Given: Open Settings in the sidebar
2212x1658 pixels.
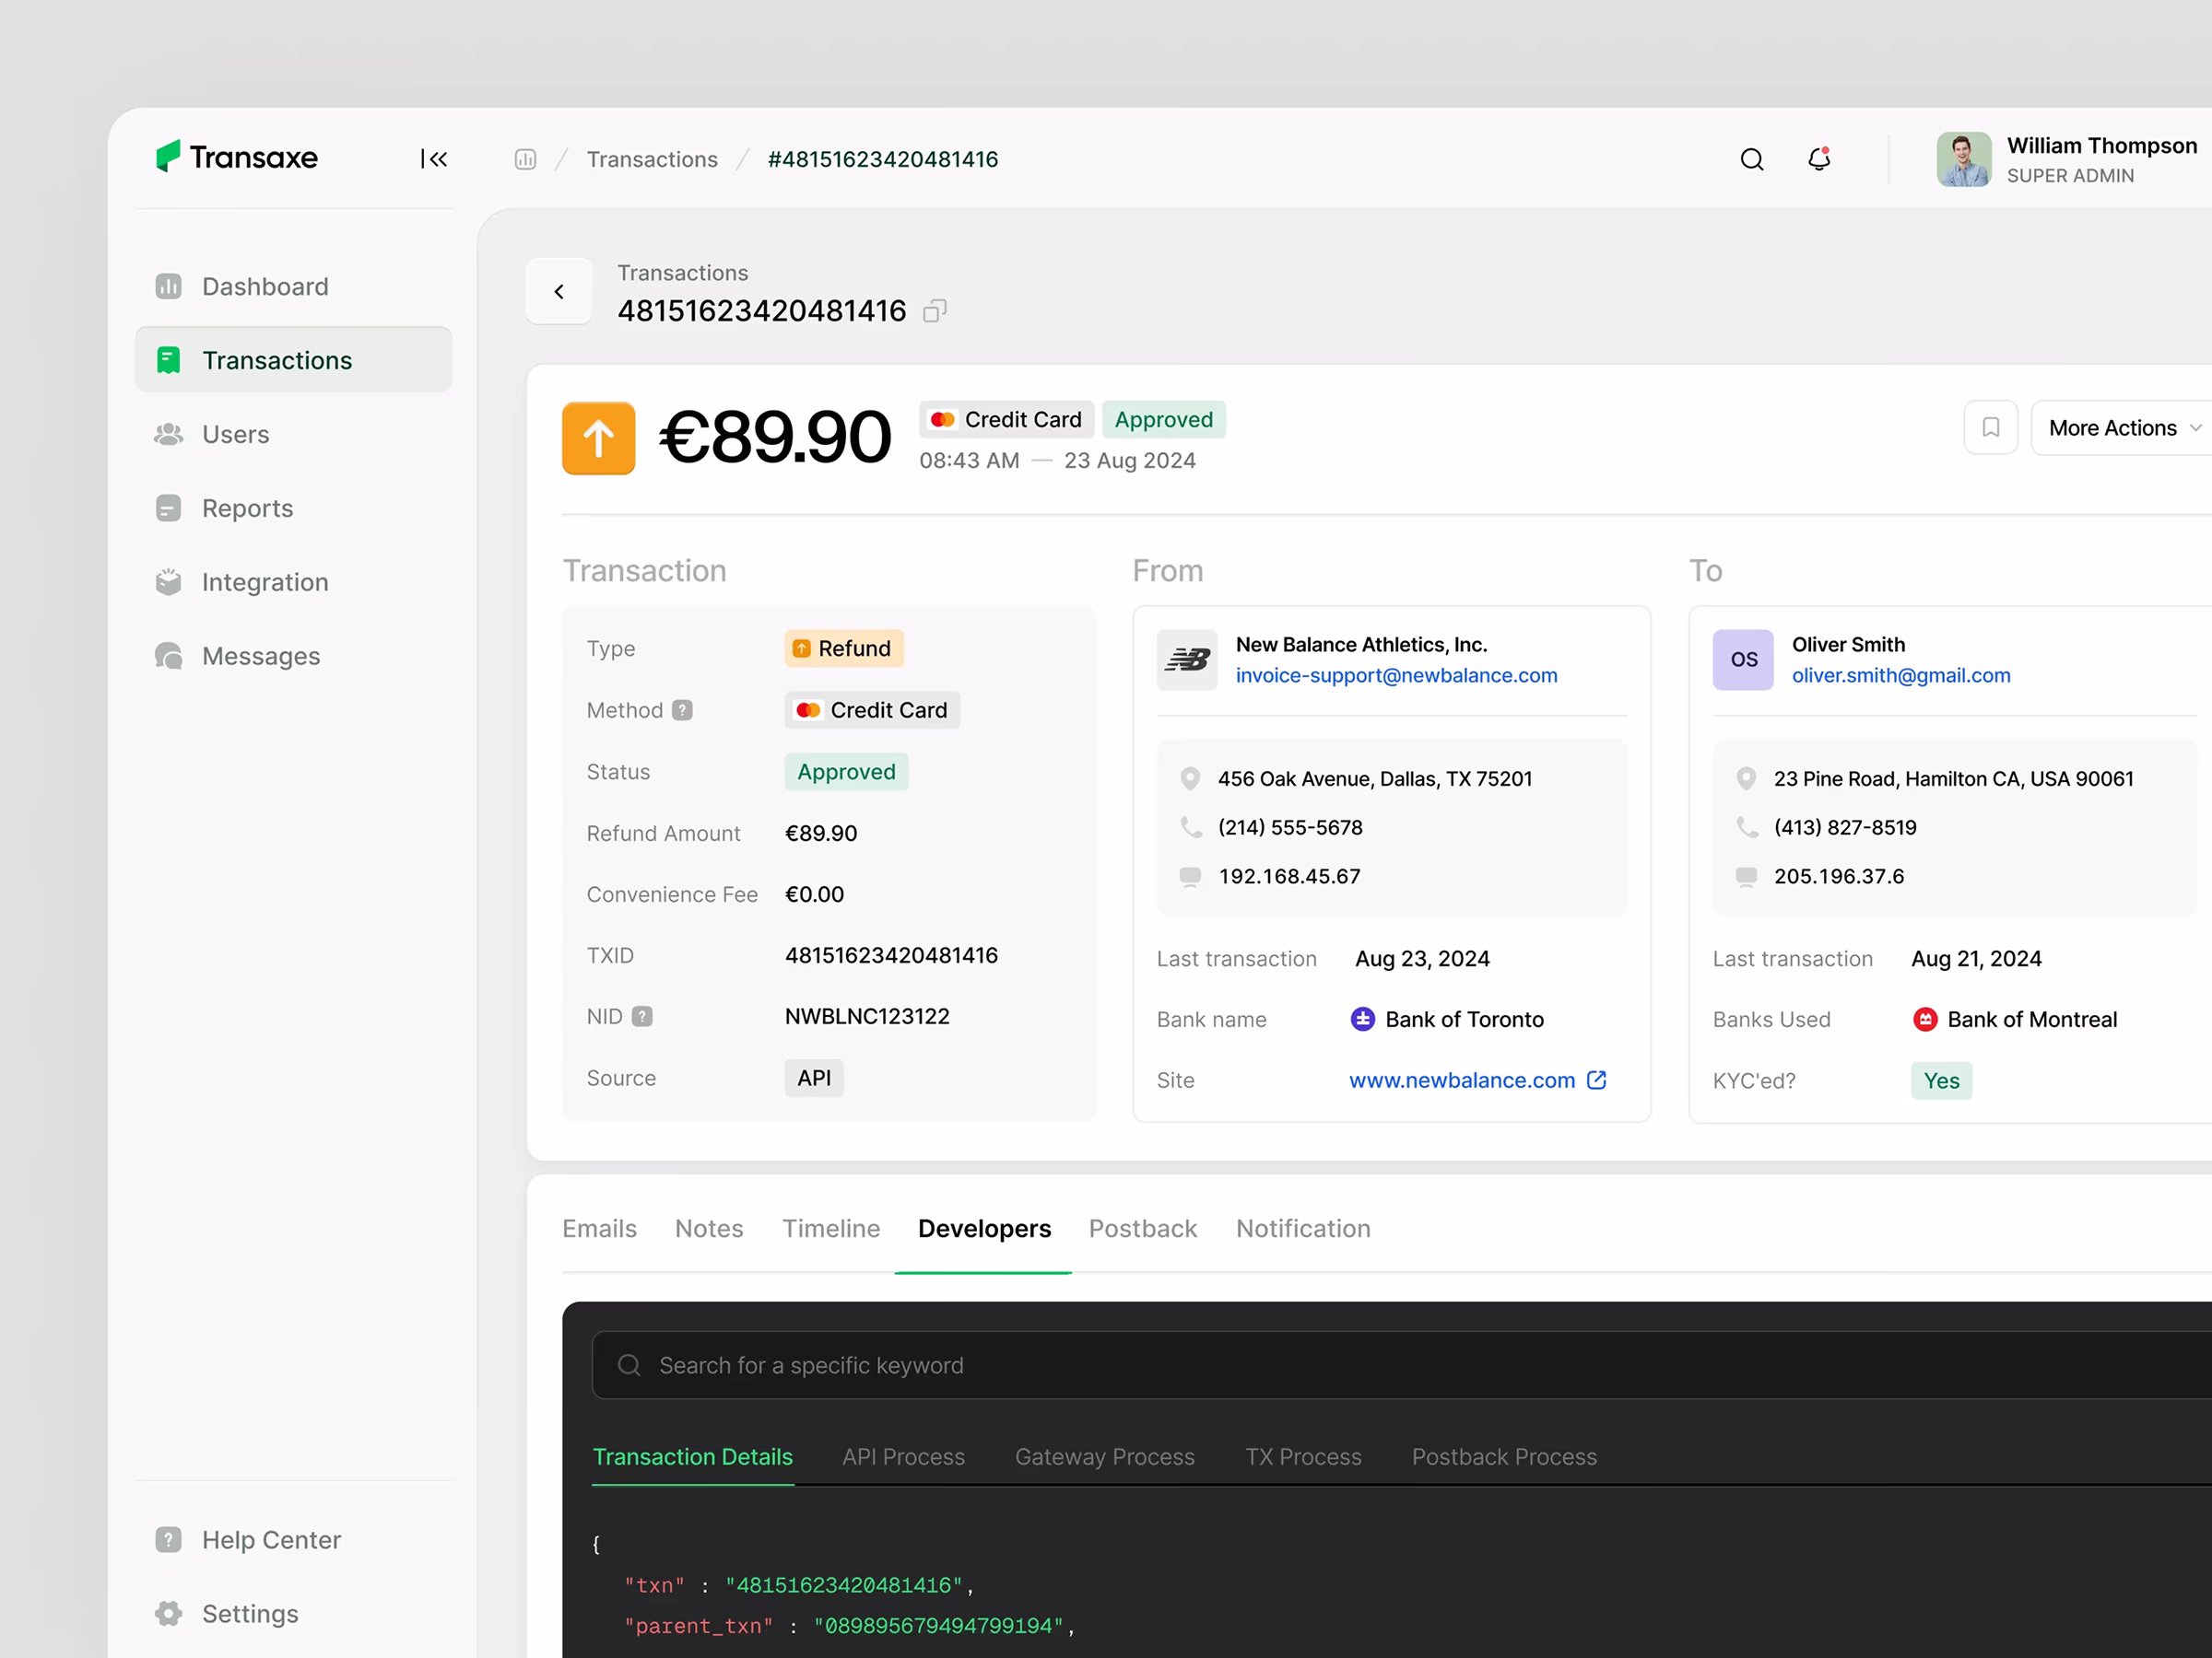Looking at the screenshot, I should click(293, 1613).
